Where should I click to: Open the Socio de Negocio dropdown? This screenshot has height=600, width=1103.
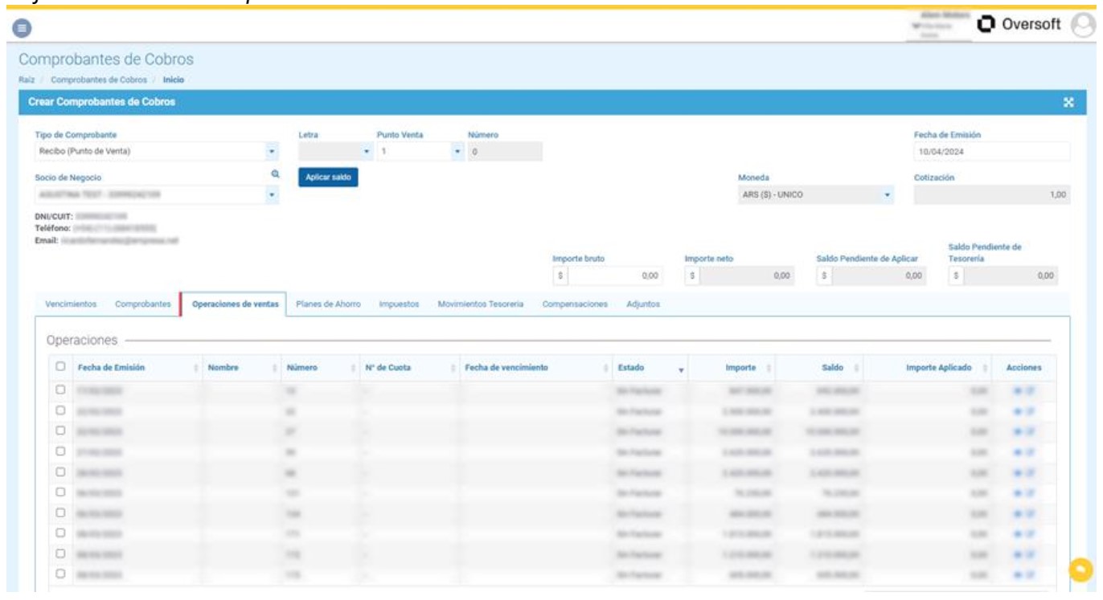point(157,194)
